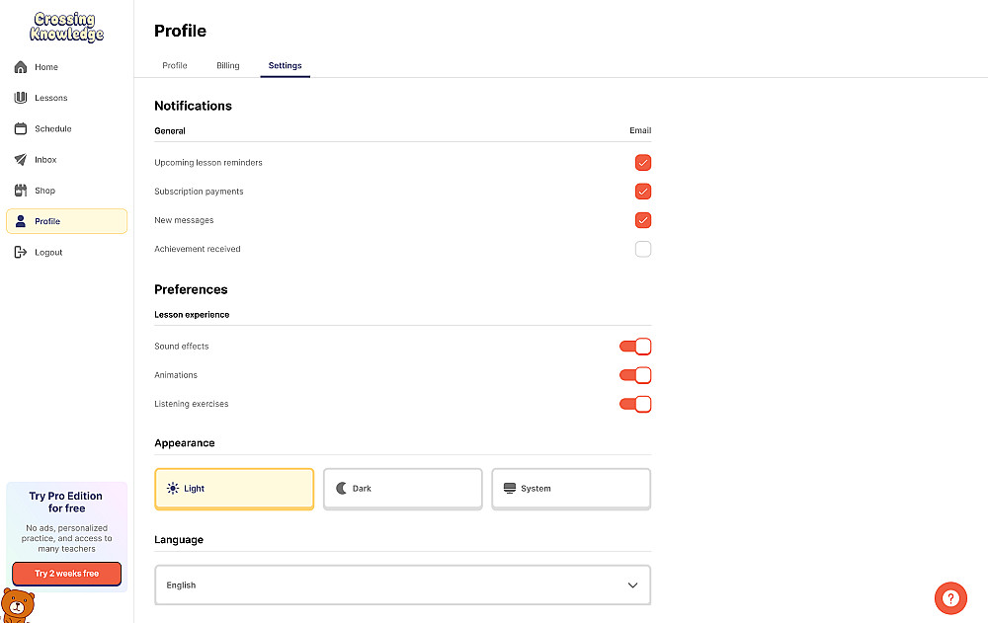Open the Profile tab
The height and width of the screenshot is (623, 988).
pyautogui.click(x=175, y=66)
